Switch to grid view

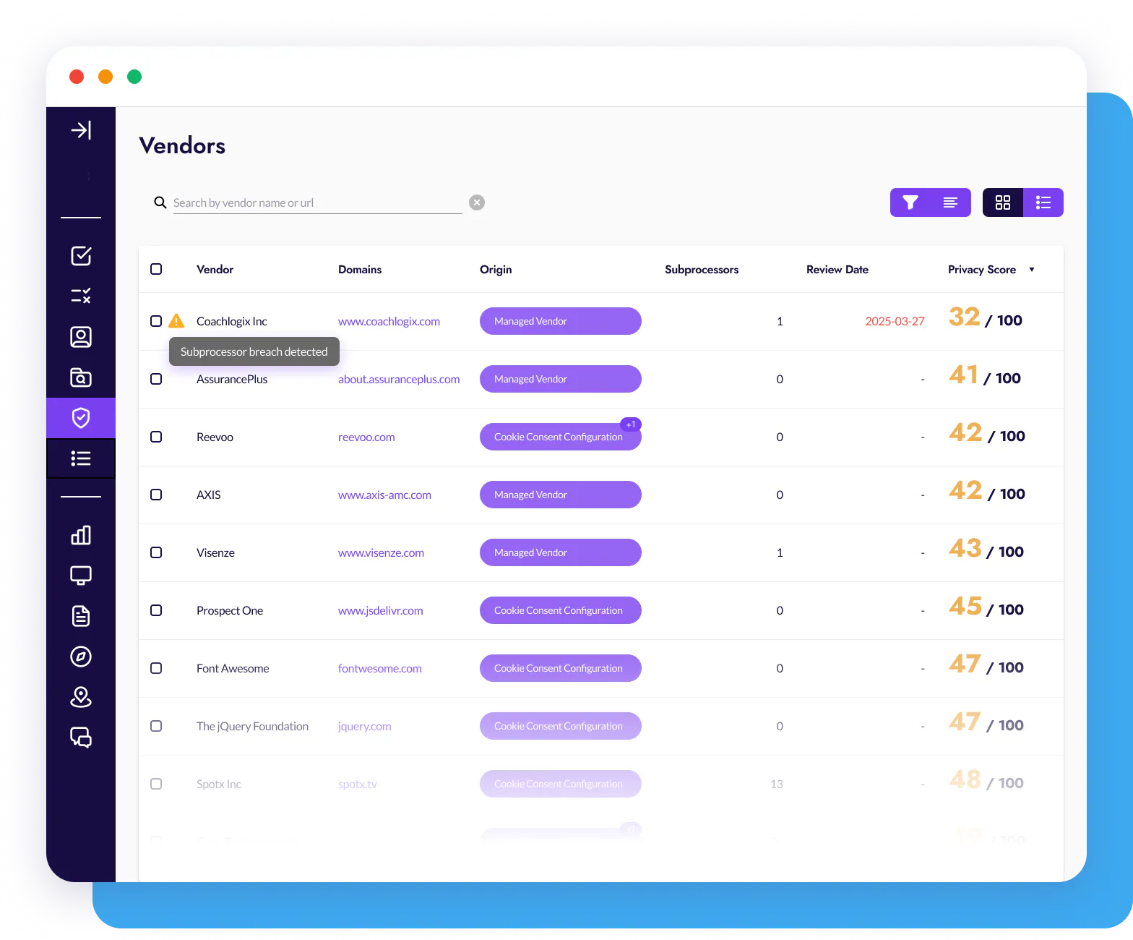pos(1003,202)
